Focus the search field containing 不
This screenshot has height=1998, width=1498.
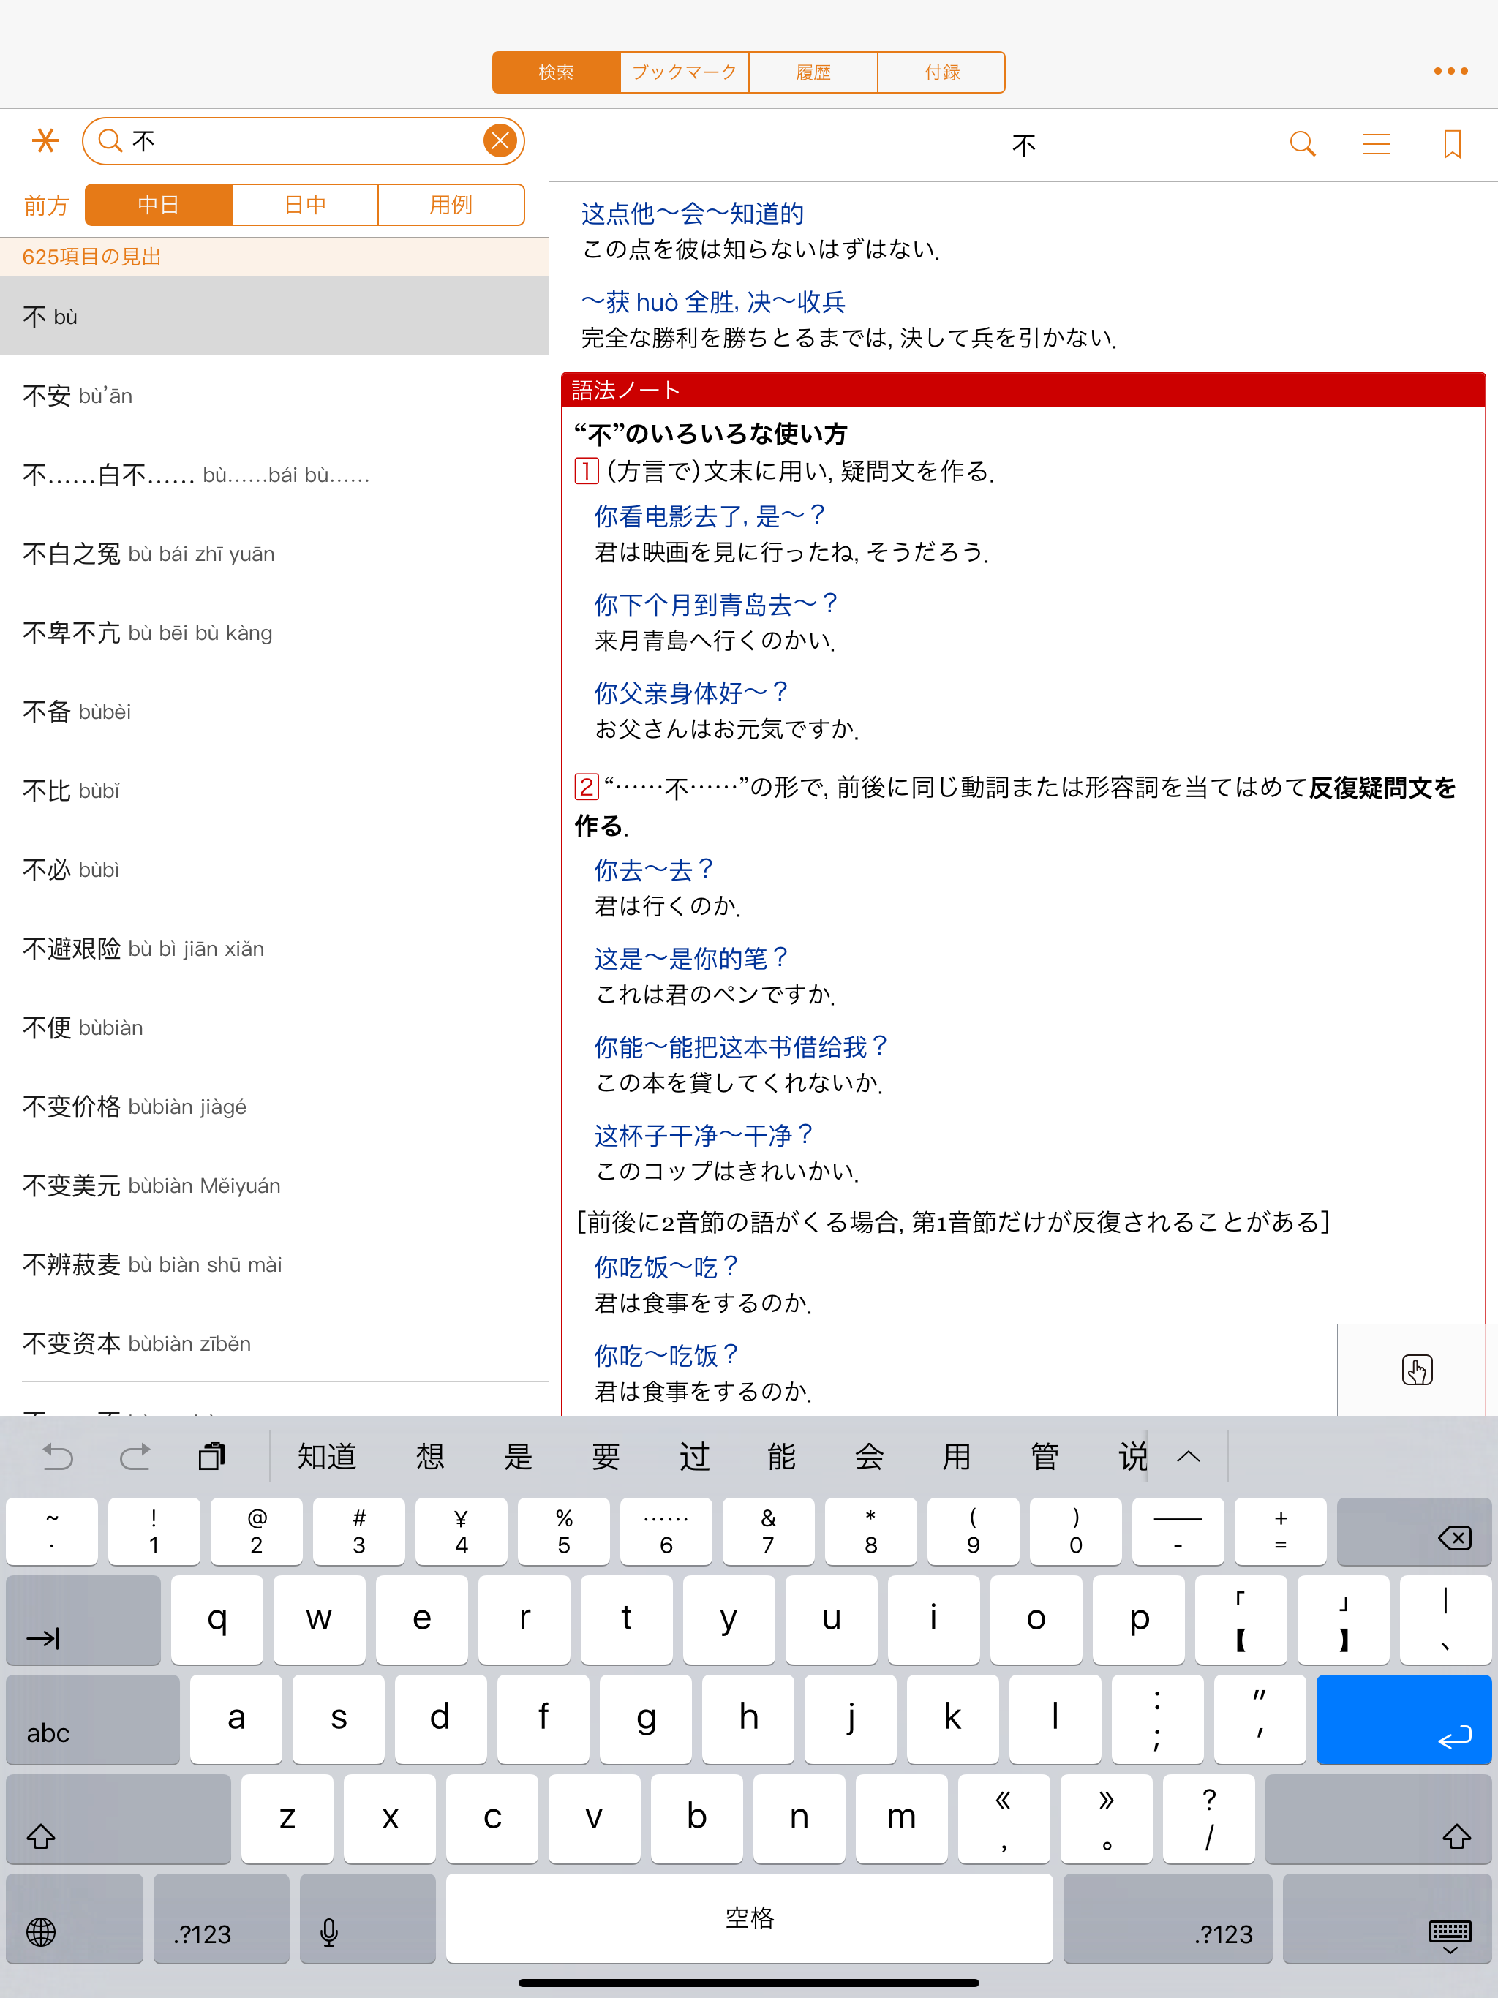tap(303, 141)
